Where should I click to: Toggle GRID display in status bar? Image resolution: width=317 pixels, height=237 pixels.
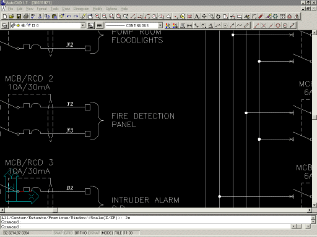(68, 233)
